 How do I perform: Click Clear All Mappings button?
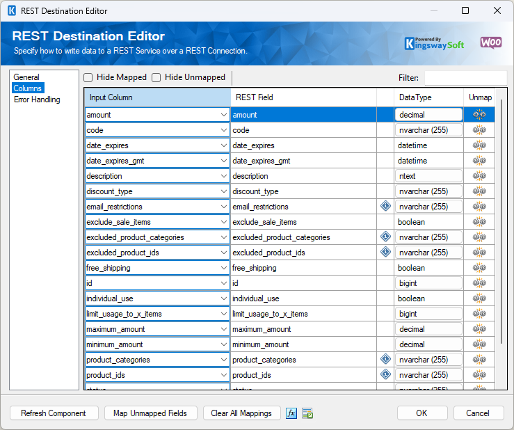click(x=241, y=413)
